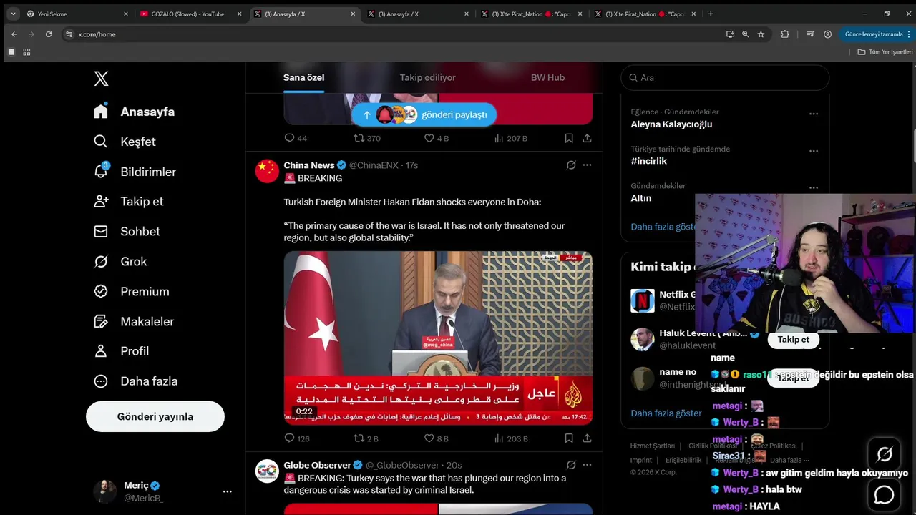
Task: Click the Ara search field
Action: pyautogui.click(x=725, y=77)
